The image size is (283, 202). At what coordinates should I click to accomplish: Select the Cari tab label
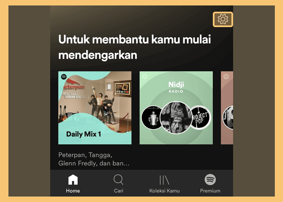(x=119, y=191)
